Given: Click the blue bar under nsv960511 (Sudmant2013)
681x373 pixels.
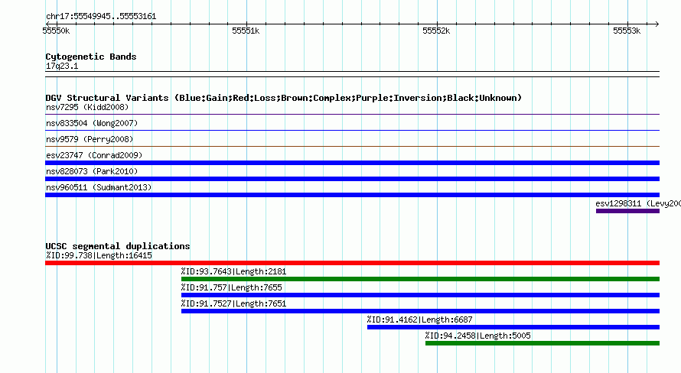Looking at the screenshot, I should click(352, 195).
